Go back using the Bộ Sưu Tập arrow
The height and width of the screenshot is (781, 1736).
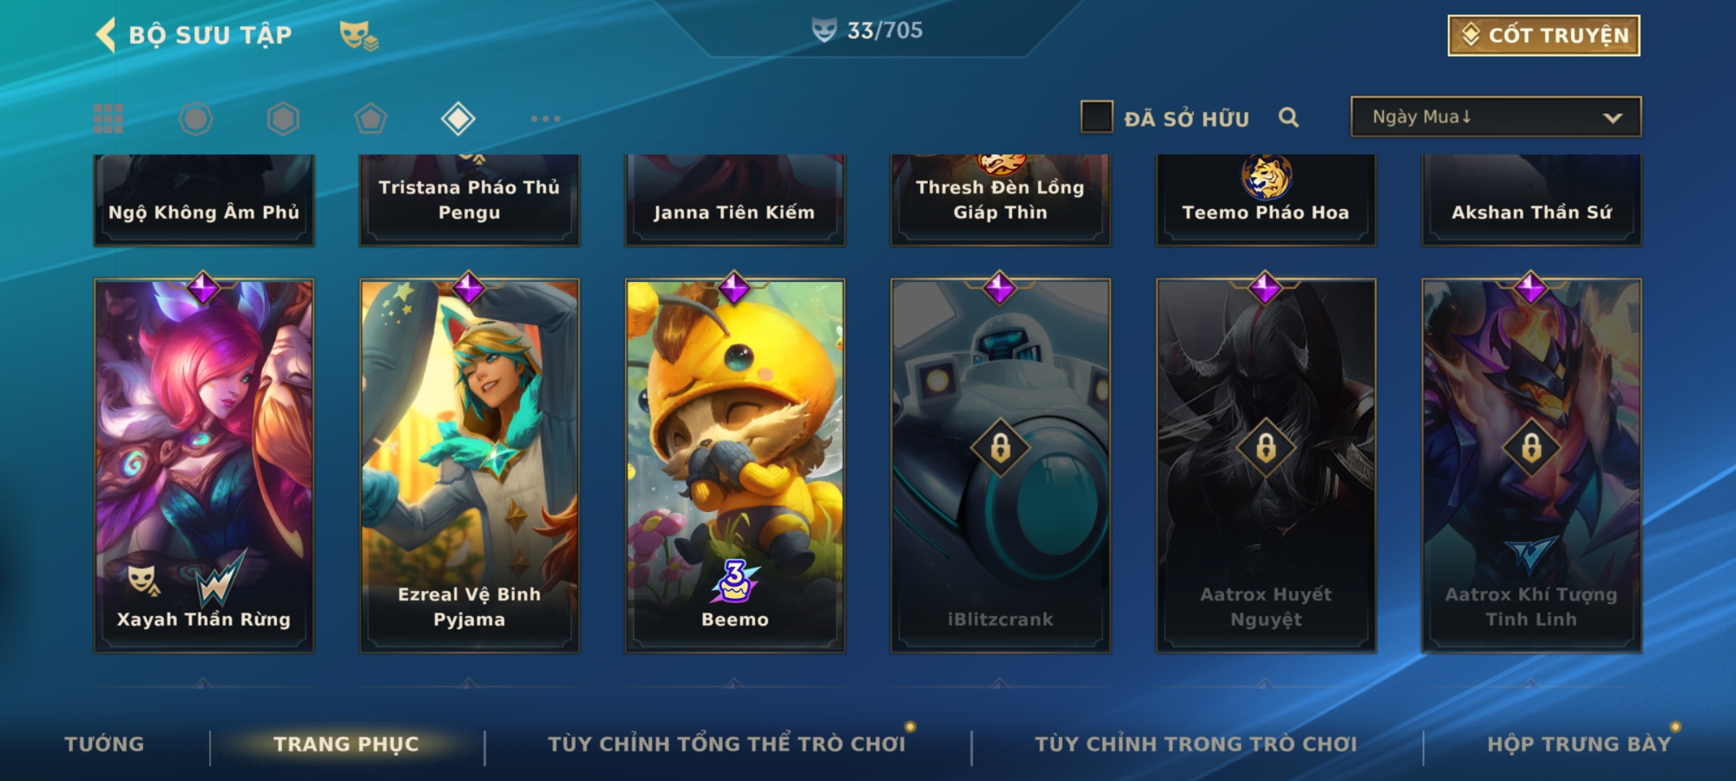107,35
